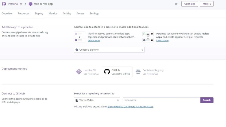226x127 pixels.
Task: Click the Personal account avatar icon
Action: pyautogui.click(x=4, y=4)
